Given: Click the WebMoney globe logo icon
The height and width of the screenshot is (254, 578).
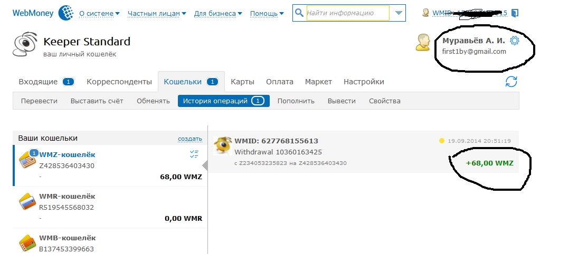Looking at the screenshot, I should point(67,13).
